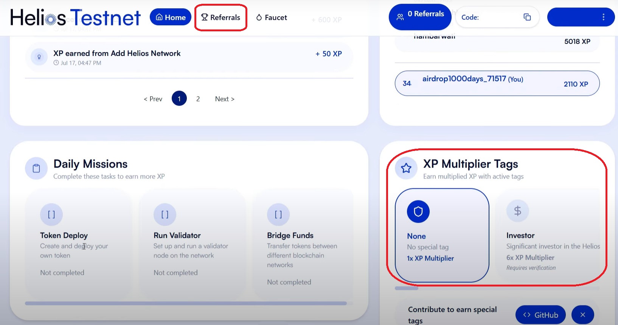618x325 pixels.
Task: Go to previous page with Prev
Action: click(x=153, y=99)
